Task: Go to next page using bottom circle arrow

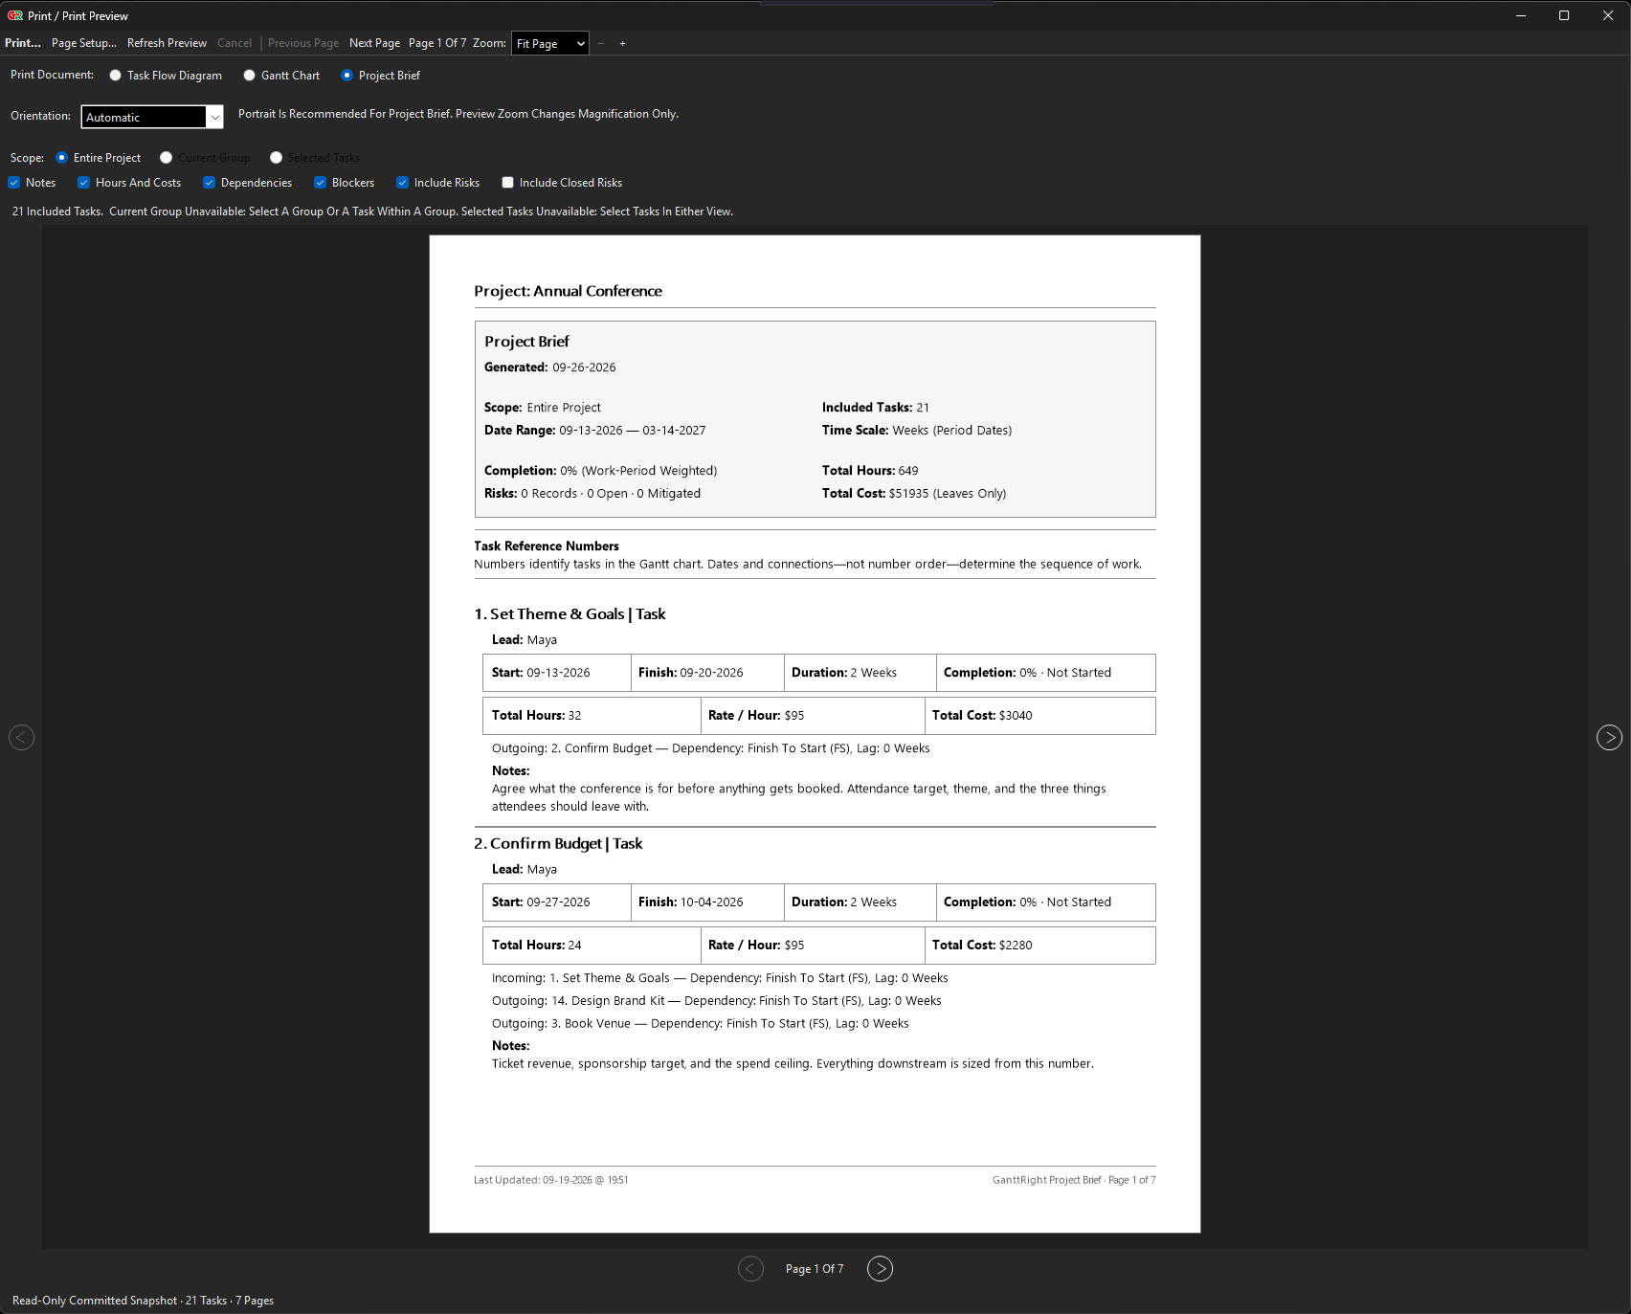Action: click(x=880, y=1268)
